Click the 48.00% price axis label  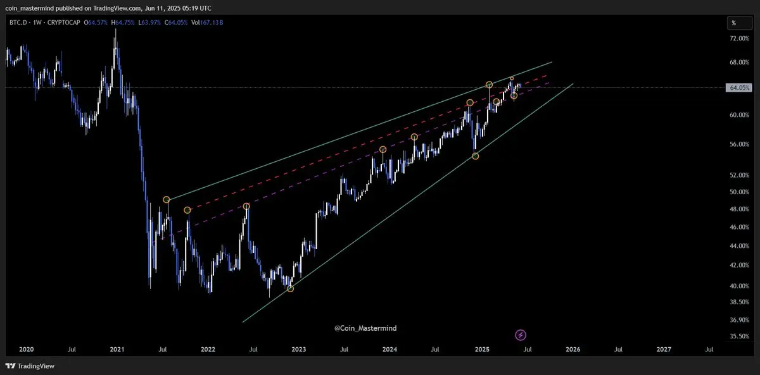(740, 209)
